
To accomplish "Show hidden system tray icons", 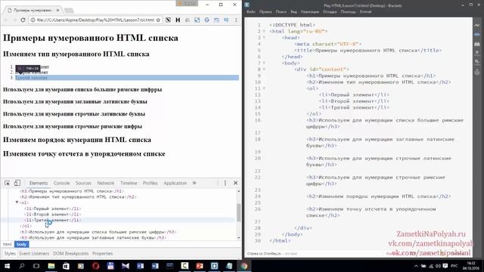I will click(416, 266).
